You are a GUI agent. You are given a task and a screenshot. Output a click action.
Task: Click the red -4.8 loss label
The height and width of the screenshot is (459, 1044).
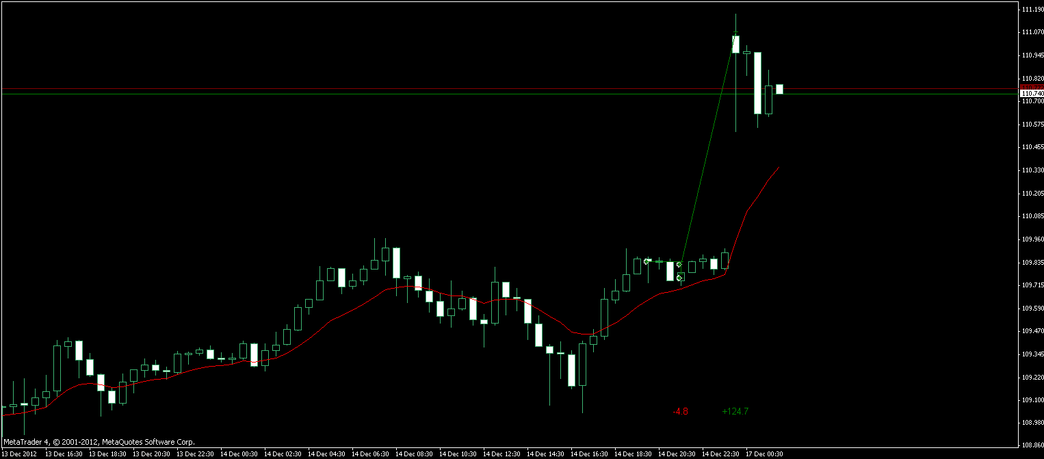[679, 411]
